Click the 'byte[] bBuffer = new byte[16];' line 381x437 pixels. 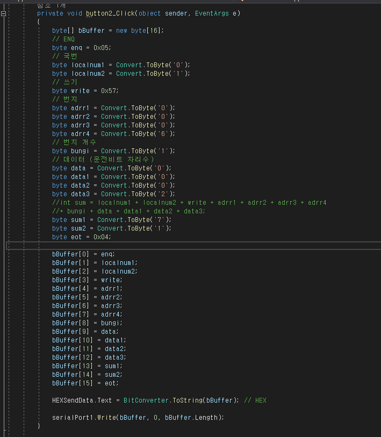(x=107, y=31)
